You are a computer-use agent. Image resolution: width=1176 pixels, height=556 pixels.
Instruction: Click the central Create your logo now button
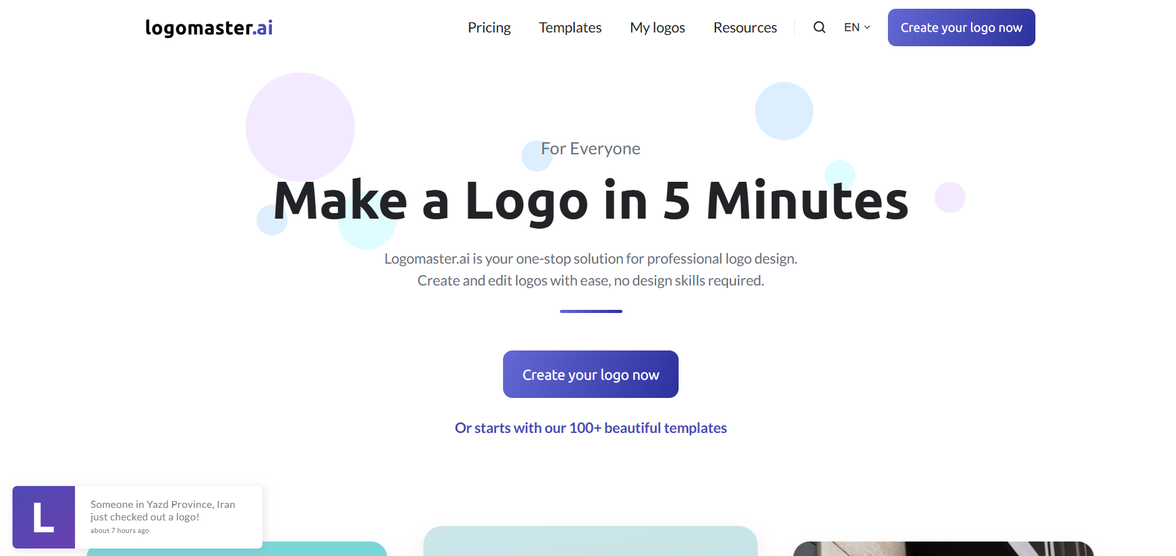(590, 374)
